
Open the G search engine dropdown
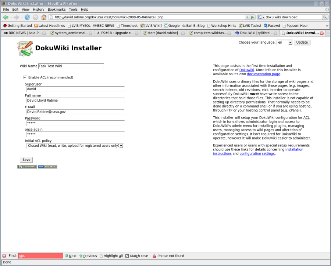(x=260, y=17)
